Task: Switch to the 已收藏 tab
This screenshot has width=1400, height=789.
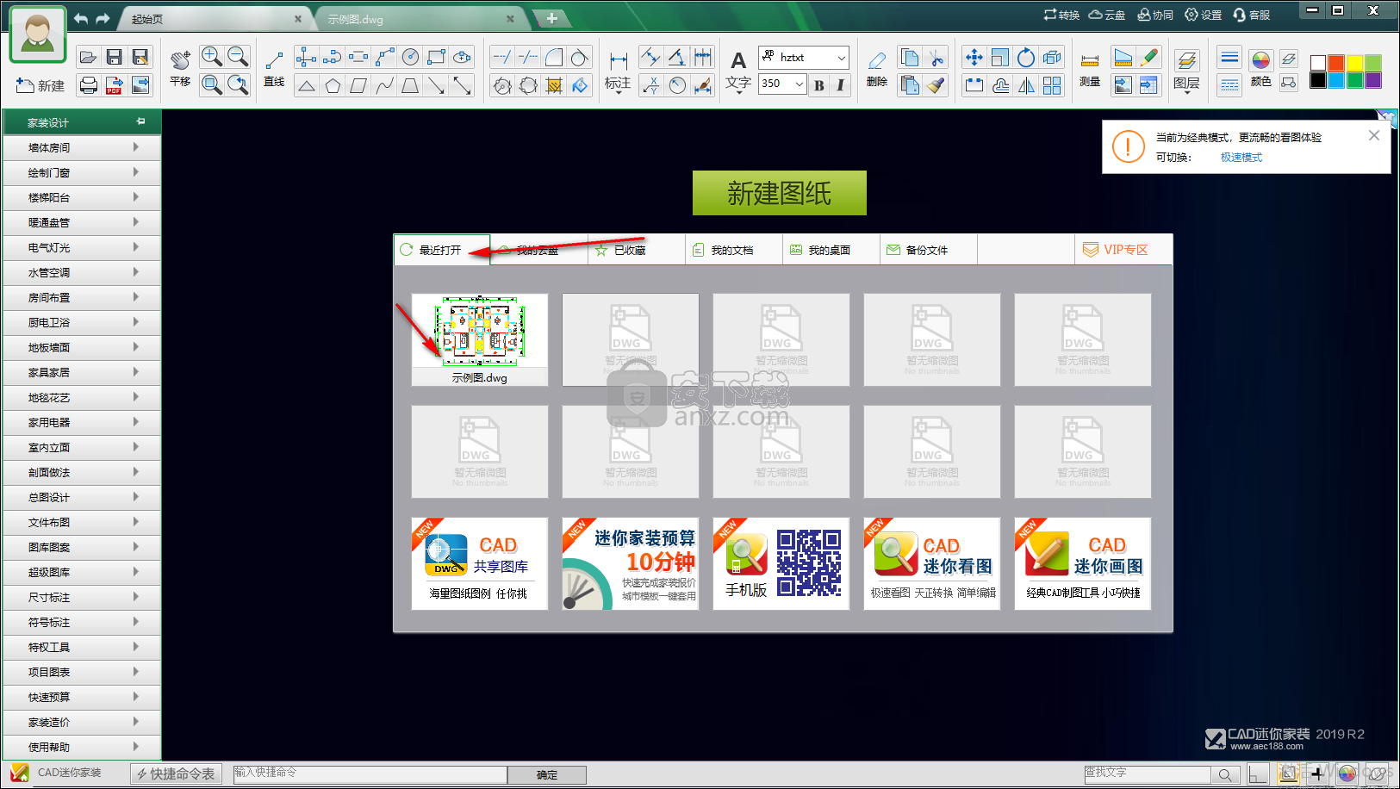Action: click(637, 250)
